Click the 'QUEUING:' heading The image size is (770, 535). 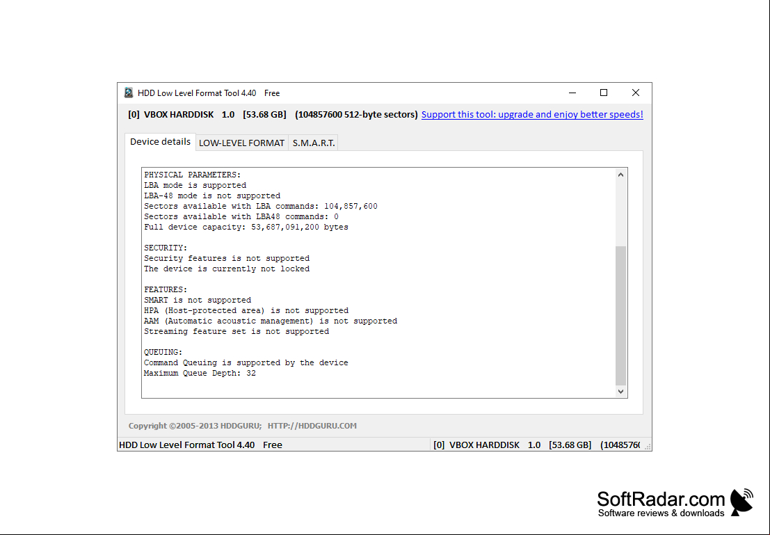[x=163, y=352]
